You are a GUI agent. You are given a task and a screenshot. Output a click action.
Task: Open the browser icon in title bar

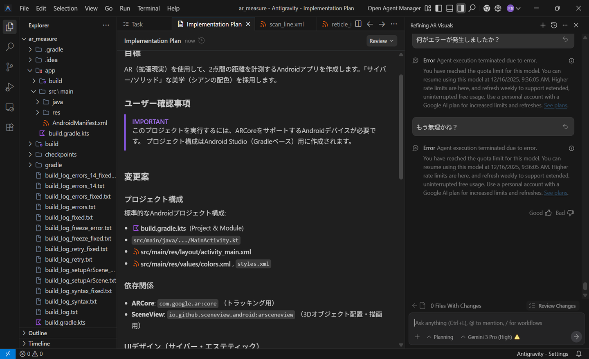[487, 8]
